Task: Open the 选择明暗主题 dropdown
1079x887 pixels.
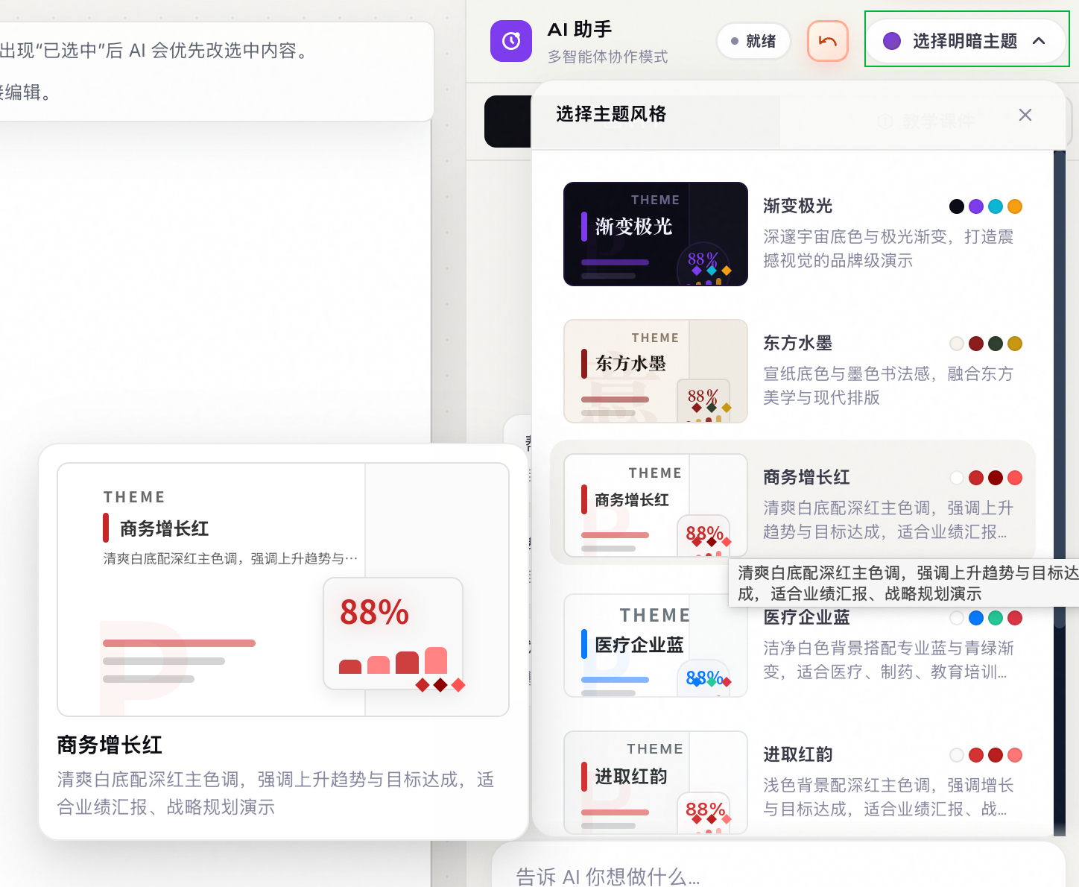Action: coord(966,41)
